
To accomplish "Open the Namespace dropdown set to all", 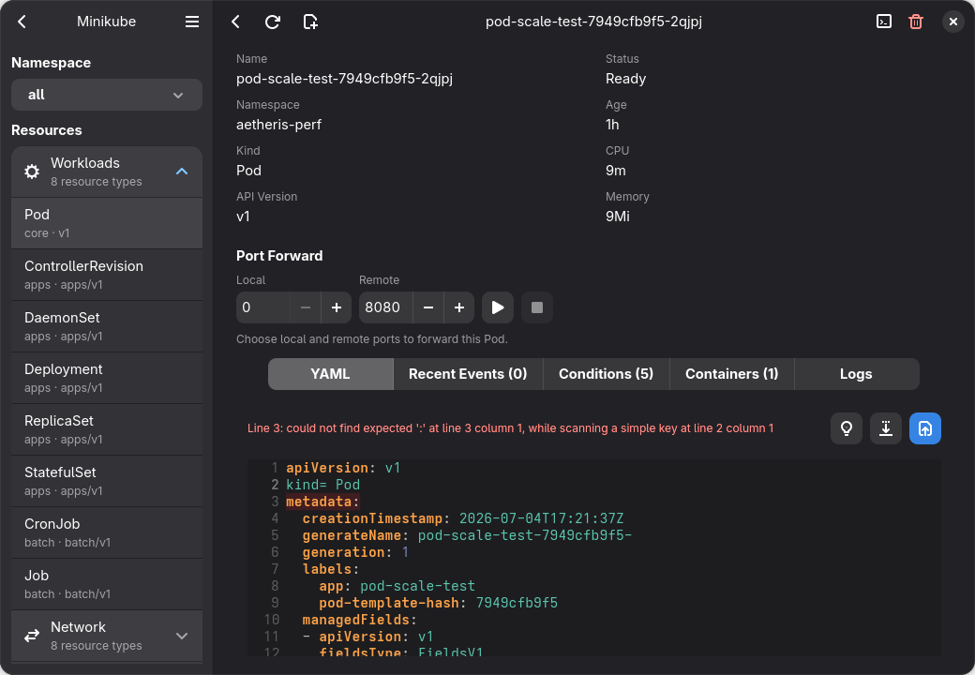I will coord(107,95).
